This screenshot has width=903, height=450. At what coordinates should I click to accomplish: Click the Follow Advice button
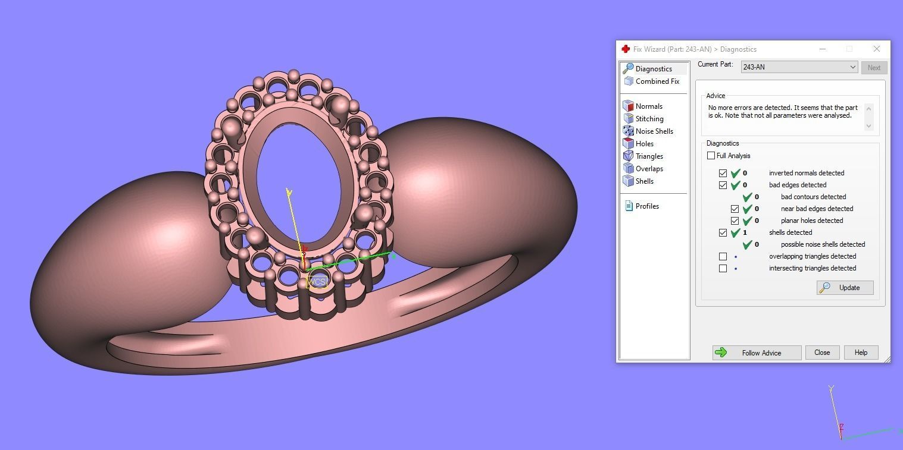pos(757,353)
